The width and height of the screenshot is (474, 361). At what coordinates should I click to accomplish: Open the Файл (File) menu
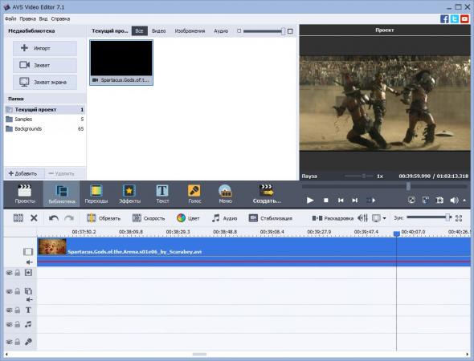click(10, 18)
